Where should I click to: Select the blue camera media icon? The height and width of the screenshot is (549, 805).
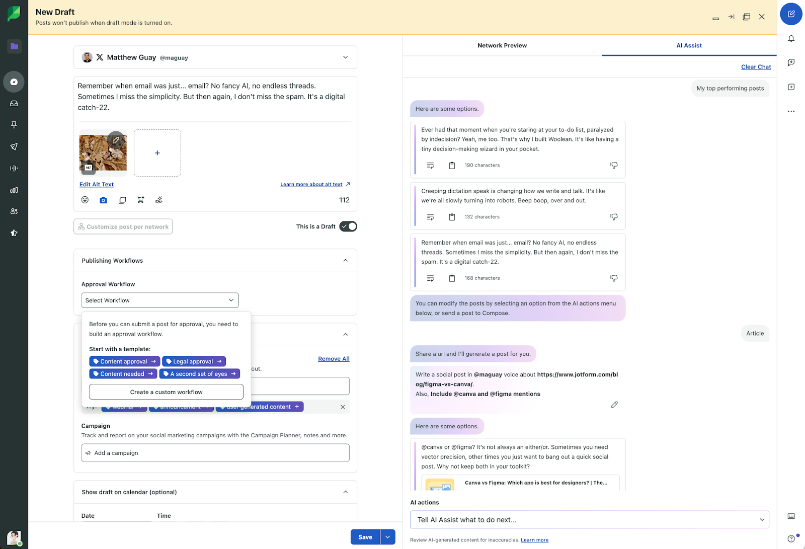tap(103, 200)
